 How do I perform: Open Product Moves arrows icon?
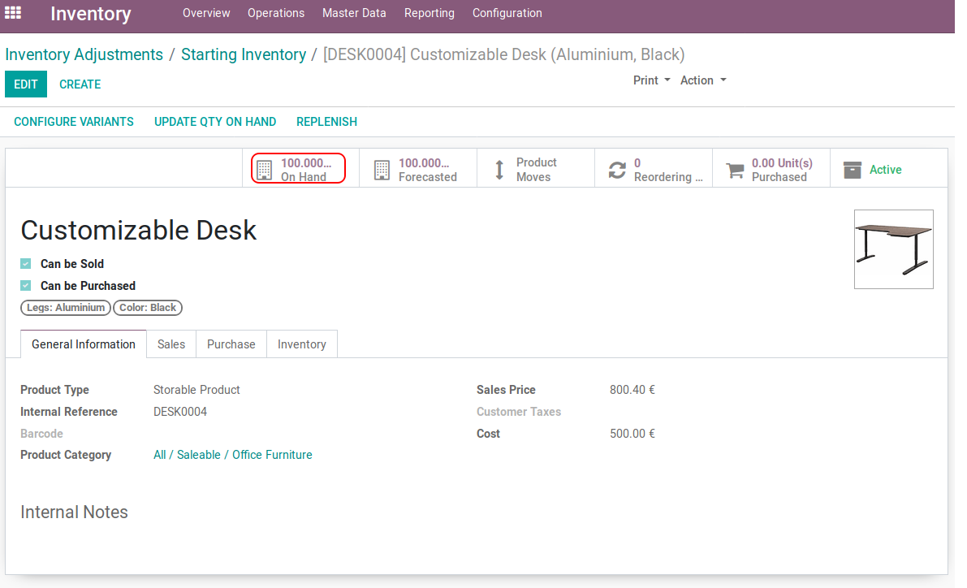(499, 170)
